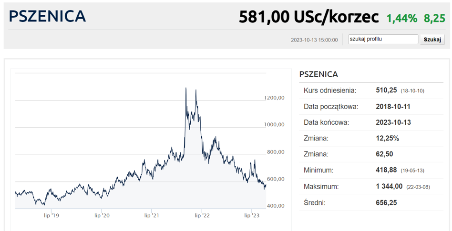Viewport: 452px width, 231px height.
Task: Click the lip '22 axis label
Action: pos(202,216)
